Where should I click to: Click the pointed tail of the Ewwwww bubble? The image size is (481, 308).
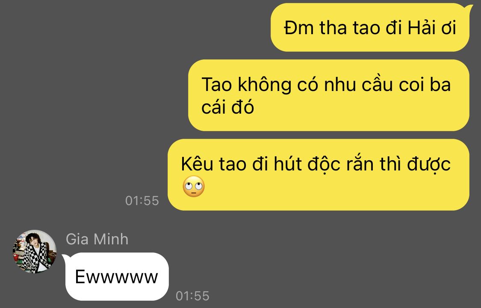[x=65, y=258]
